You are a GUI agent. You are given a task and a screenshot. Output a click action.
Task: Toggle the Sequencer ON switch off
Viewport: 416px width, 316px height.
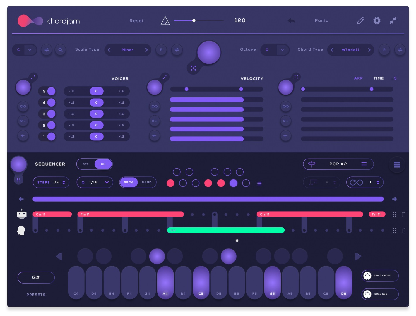point(103,164)
